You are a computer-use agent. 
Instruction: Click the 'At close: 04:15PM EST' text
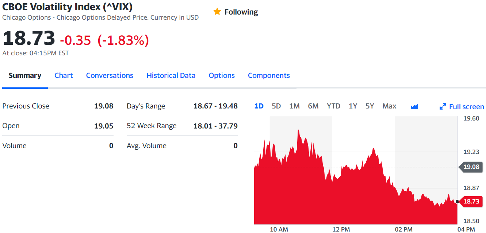point(35,53)
